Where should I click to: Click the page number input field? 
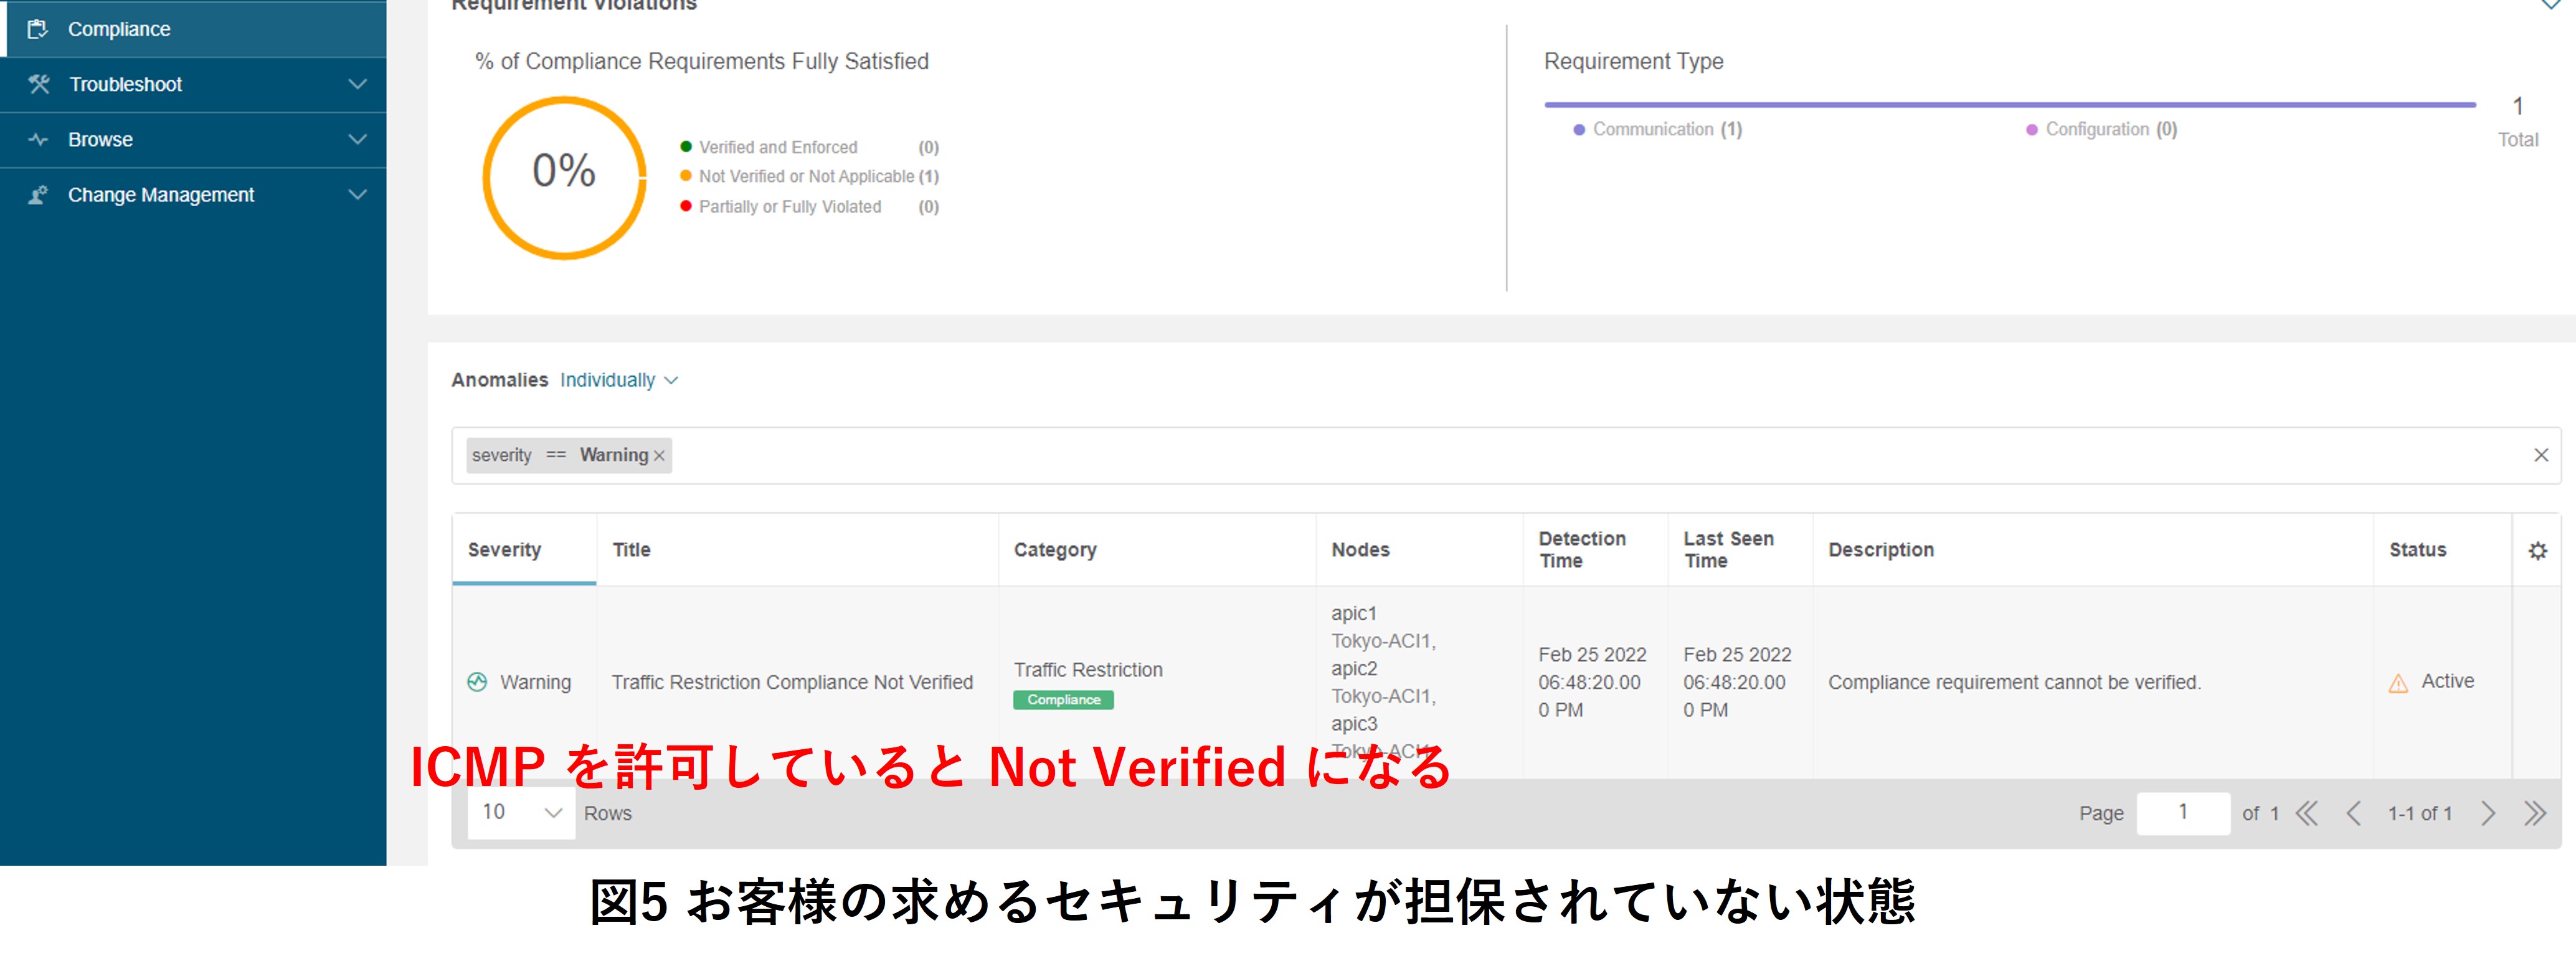(2183, 813)
